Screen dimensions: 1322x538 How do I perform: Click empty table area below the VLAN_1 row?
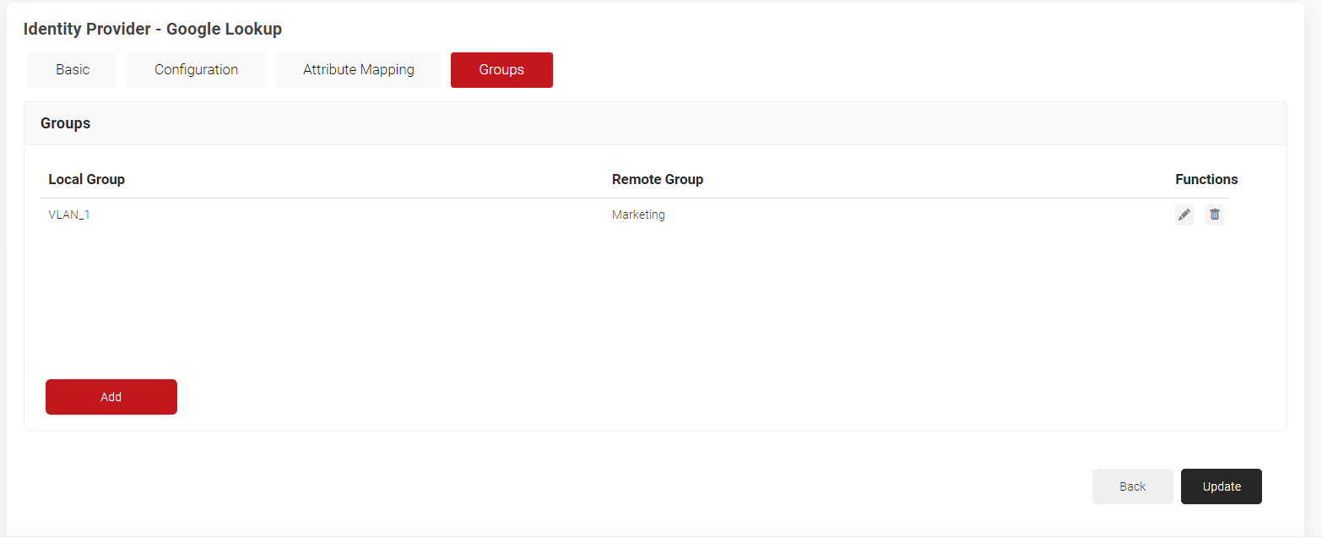[591, 296]
